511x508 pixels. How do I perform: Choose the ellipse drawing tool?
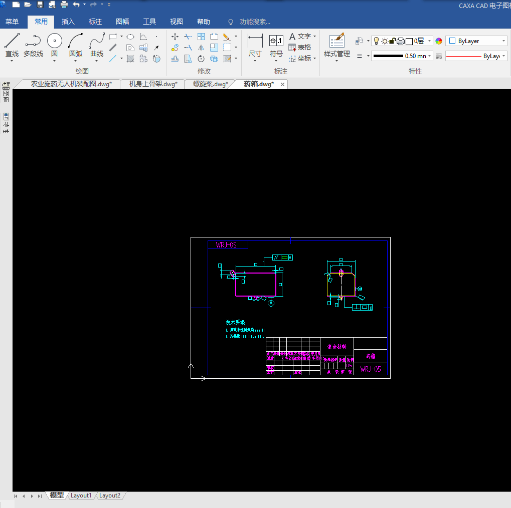pyautogui.click(x=130, y=37)
